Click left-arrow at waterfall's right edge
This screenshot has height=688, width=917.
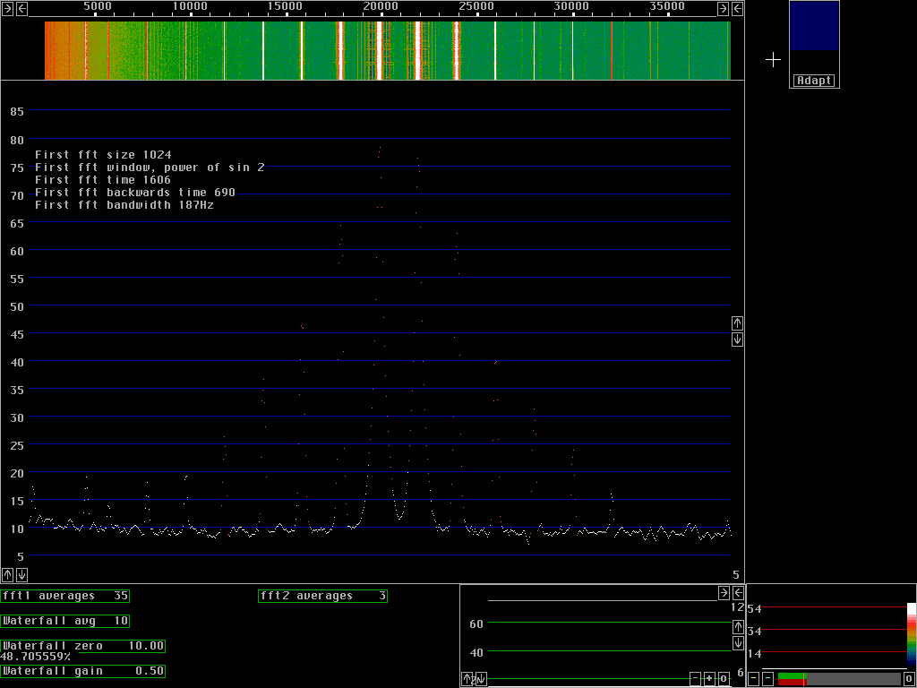tap(738, 8)
